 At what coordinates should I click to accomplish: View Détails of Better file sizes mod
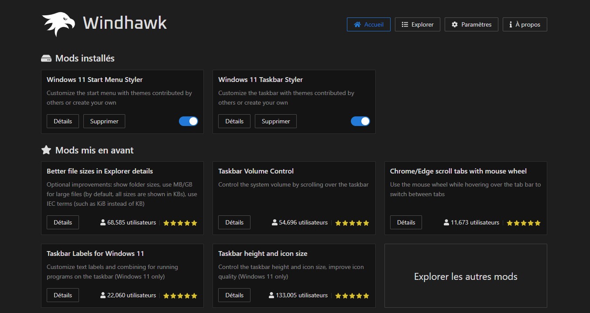[x=63, y=222]
